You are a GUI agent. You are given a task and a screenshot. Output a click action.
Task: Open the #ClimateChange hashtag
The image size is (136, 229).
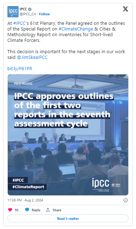(x=76, y=29)
